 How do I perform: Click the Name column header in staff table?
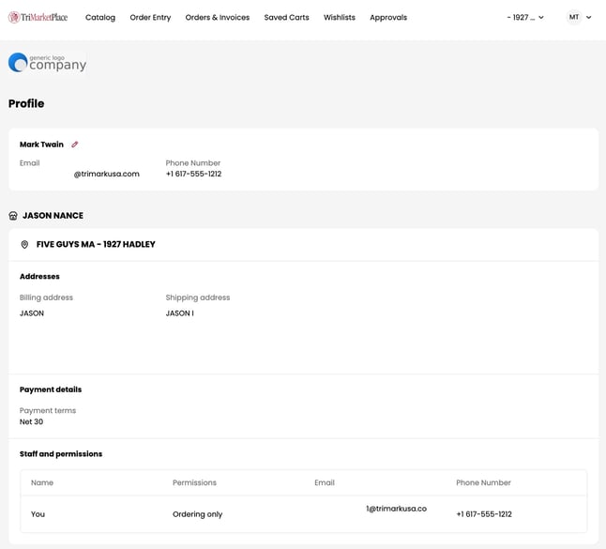[42, 482]
